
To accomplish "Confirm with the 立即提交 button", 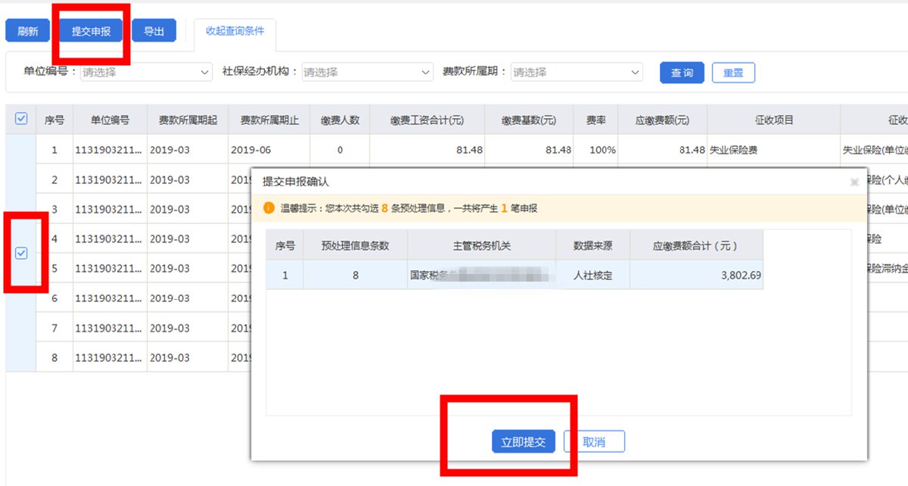I will click(524, 442).
